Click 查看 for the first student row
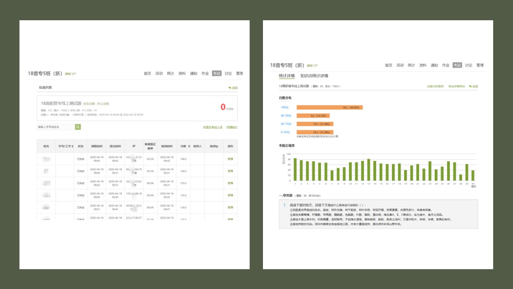The height and width of the screenshot is (289, 513). 230,159
